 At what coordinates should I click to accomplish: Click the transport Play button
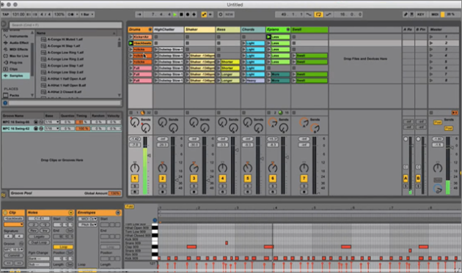[x=175, y=14]
